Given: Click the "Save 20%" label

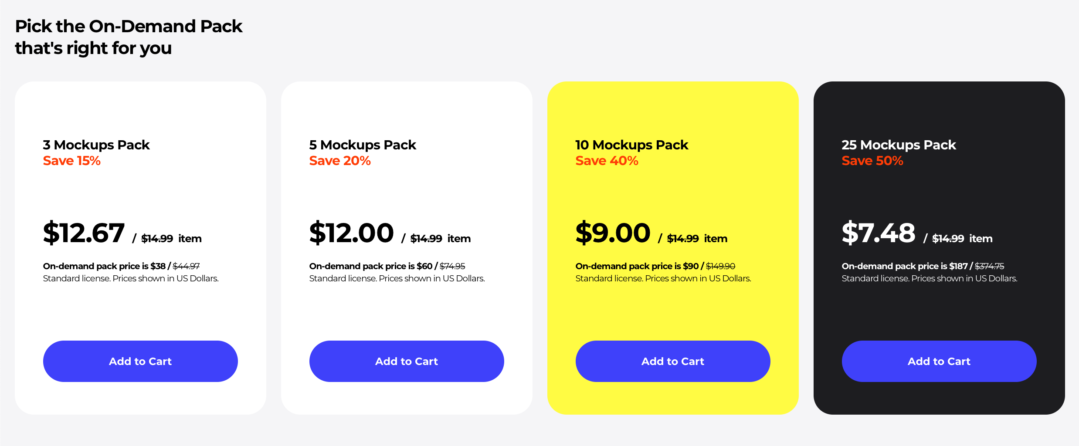Looking at the screenshot, I should point(340,161).
